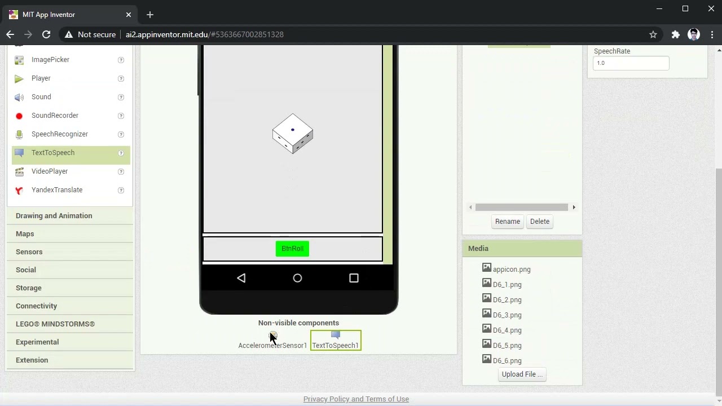
Task: Open help for SoundRecorder
Action: [121, 116]
